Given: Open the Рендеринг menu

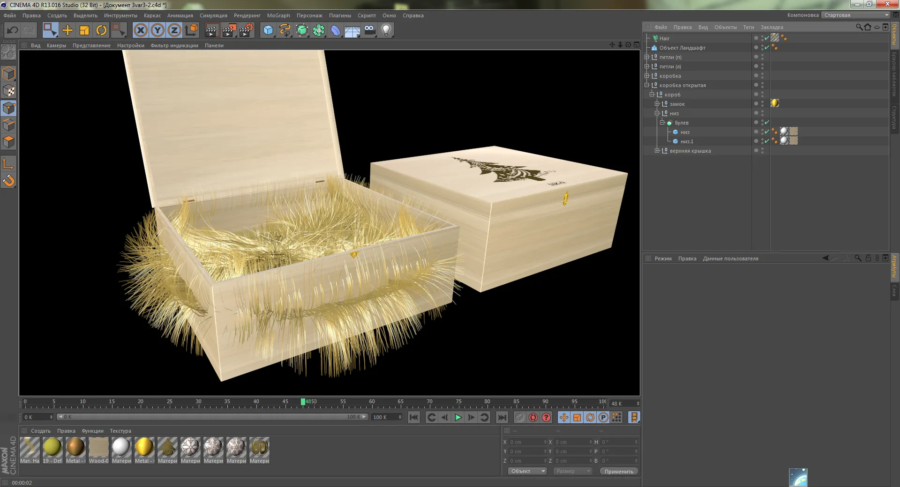Looking at the screenshot, I should point(247,15).
